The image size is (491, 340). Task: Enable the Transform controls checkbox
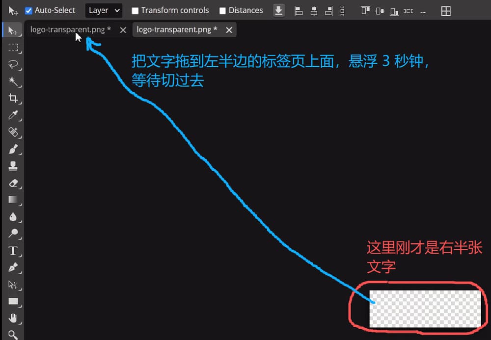[x=135, y=11]
